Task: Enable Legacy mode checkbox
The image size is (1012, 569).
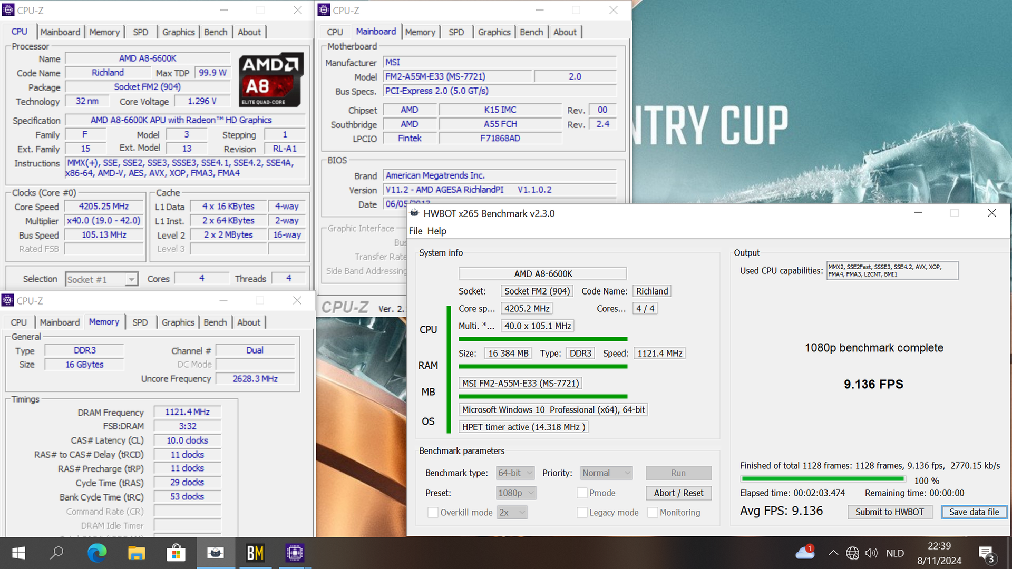Action: click(x=582, y=512)
